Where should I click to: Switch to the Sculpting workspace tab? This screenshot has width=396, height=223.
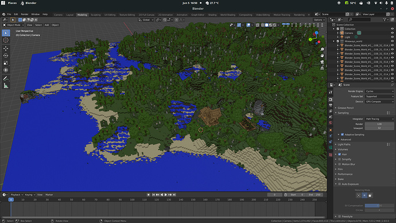coord(96,15)
